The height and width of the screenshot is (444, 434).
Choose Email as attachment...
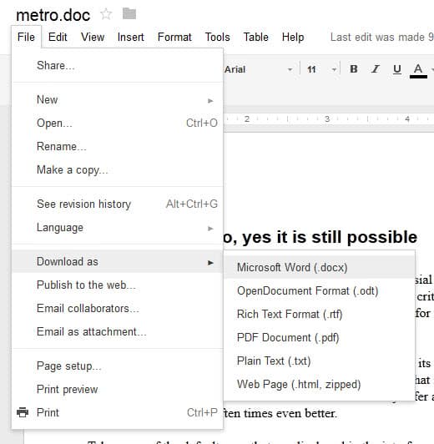point(117,331)
